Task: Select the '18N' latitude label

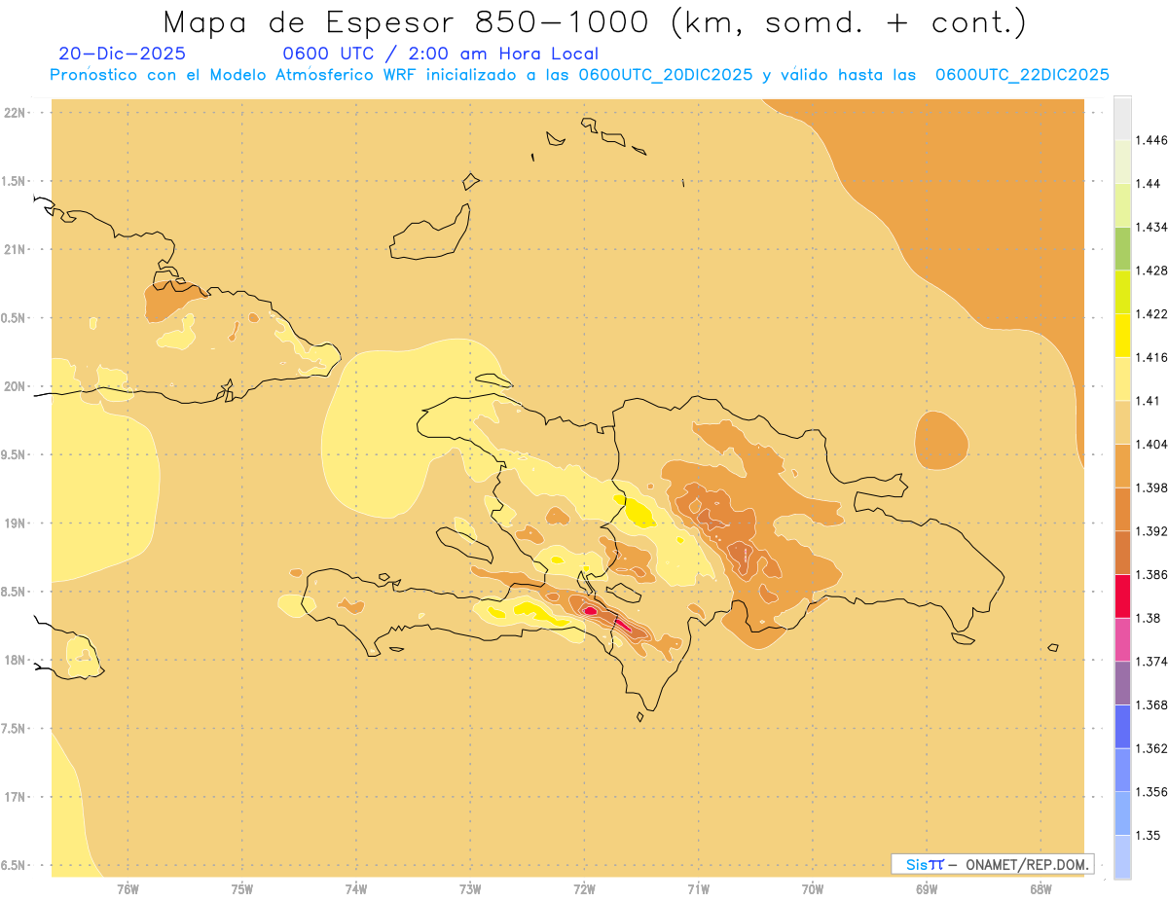Action: [15, 660]
